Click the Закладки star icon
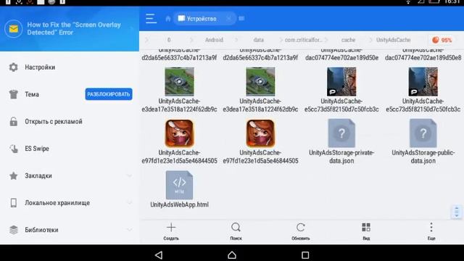 click(13, 175)
